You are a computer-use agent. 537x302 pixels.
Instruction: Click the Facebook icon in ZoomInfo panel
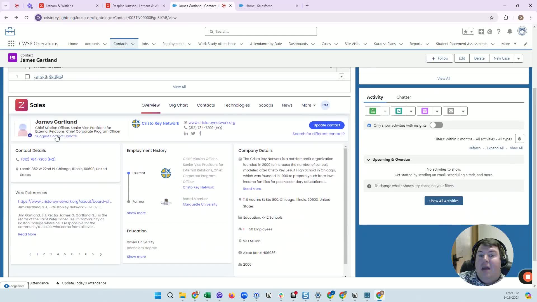200,134
